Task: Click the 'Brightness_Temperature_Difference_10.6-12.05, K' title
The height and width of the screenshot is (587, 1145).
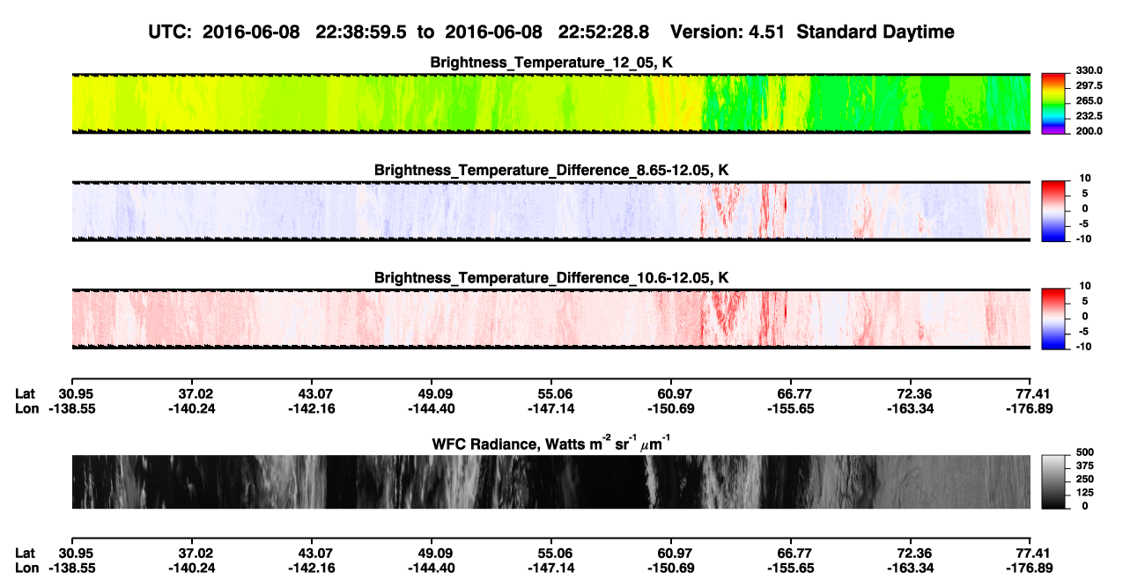Action: (x=551, y=278)
